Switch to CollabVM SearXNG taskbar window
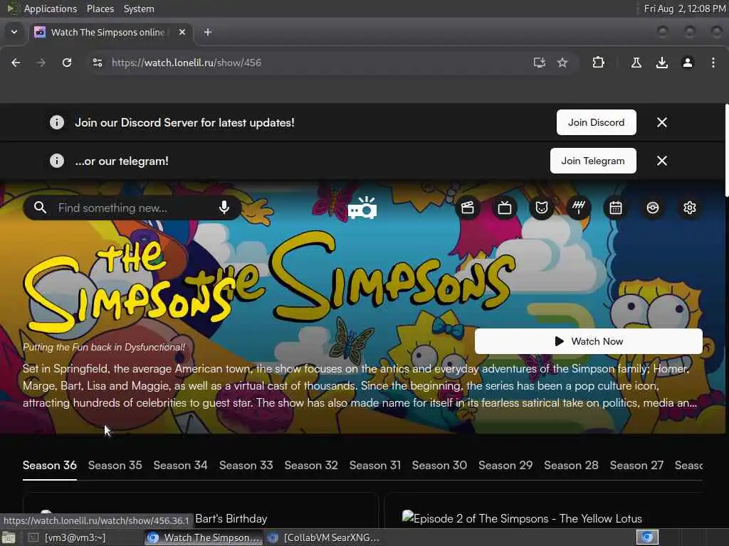Viewport: 729px width, 546px height. coord(324,537)
